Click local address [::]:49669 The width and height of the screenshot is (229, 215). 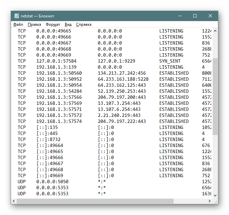click(50, 175)
